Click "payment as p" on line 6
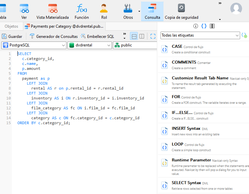This screenshot has width=249, height=194. click(36, 78)
